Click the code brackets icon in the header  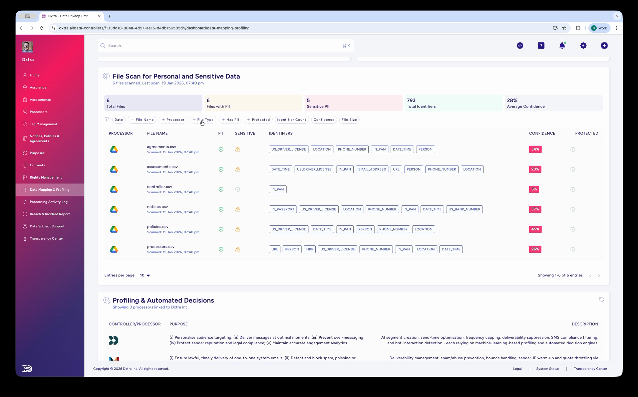click(x=520, y=45)
